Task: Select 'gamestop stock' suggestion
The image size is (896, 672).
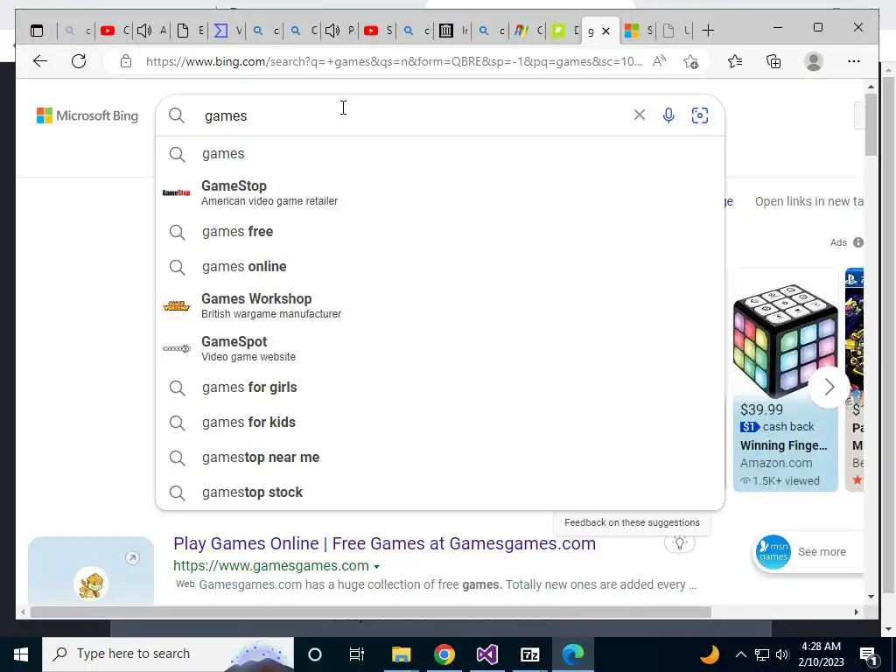Action: pyautogui.click(x=440, y=492)
